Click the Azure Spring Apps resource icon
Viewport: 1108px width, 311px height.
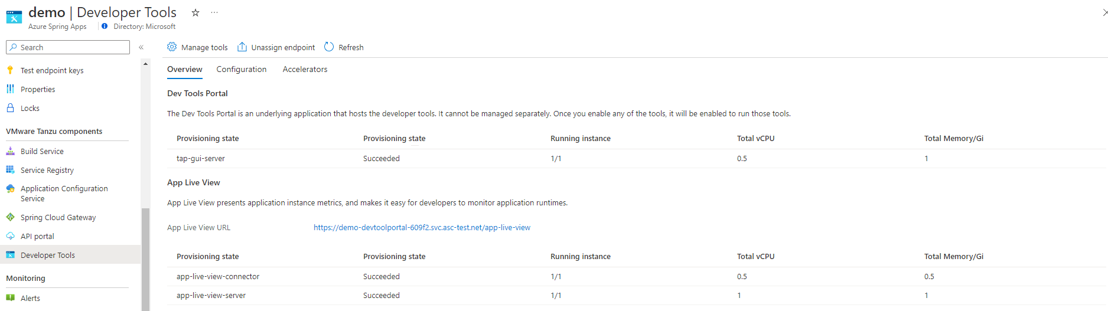pyautogui.click(x=14, y=17)
